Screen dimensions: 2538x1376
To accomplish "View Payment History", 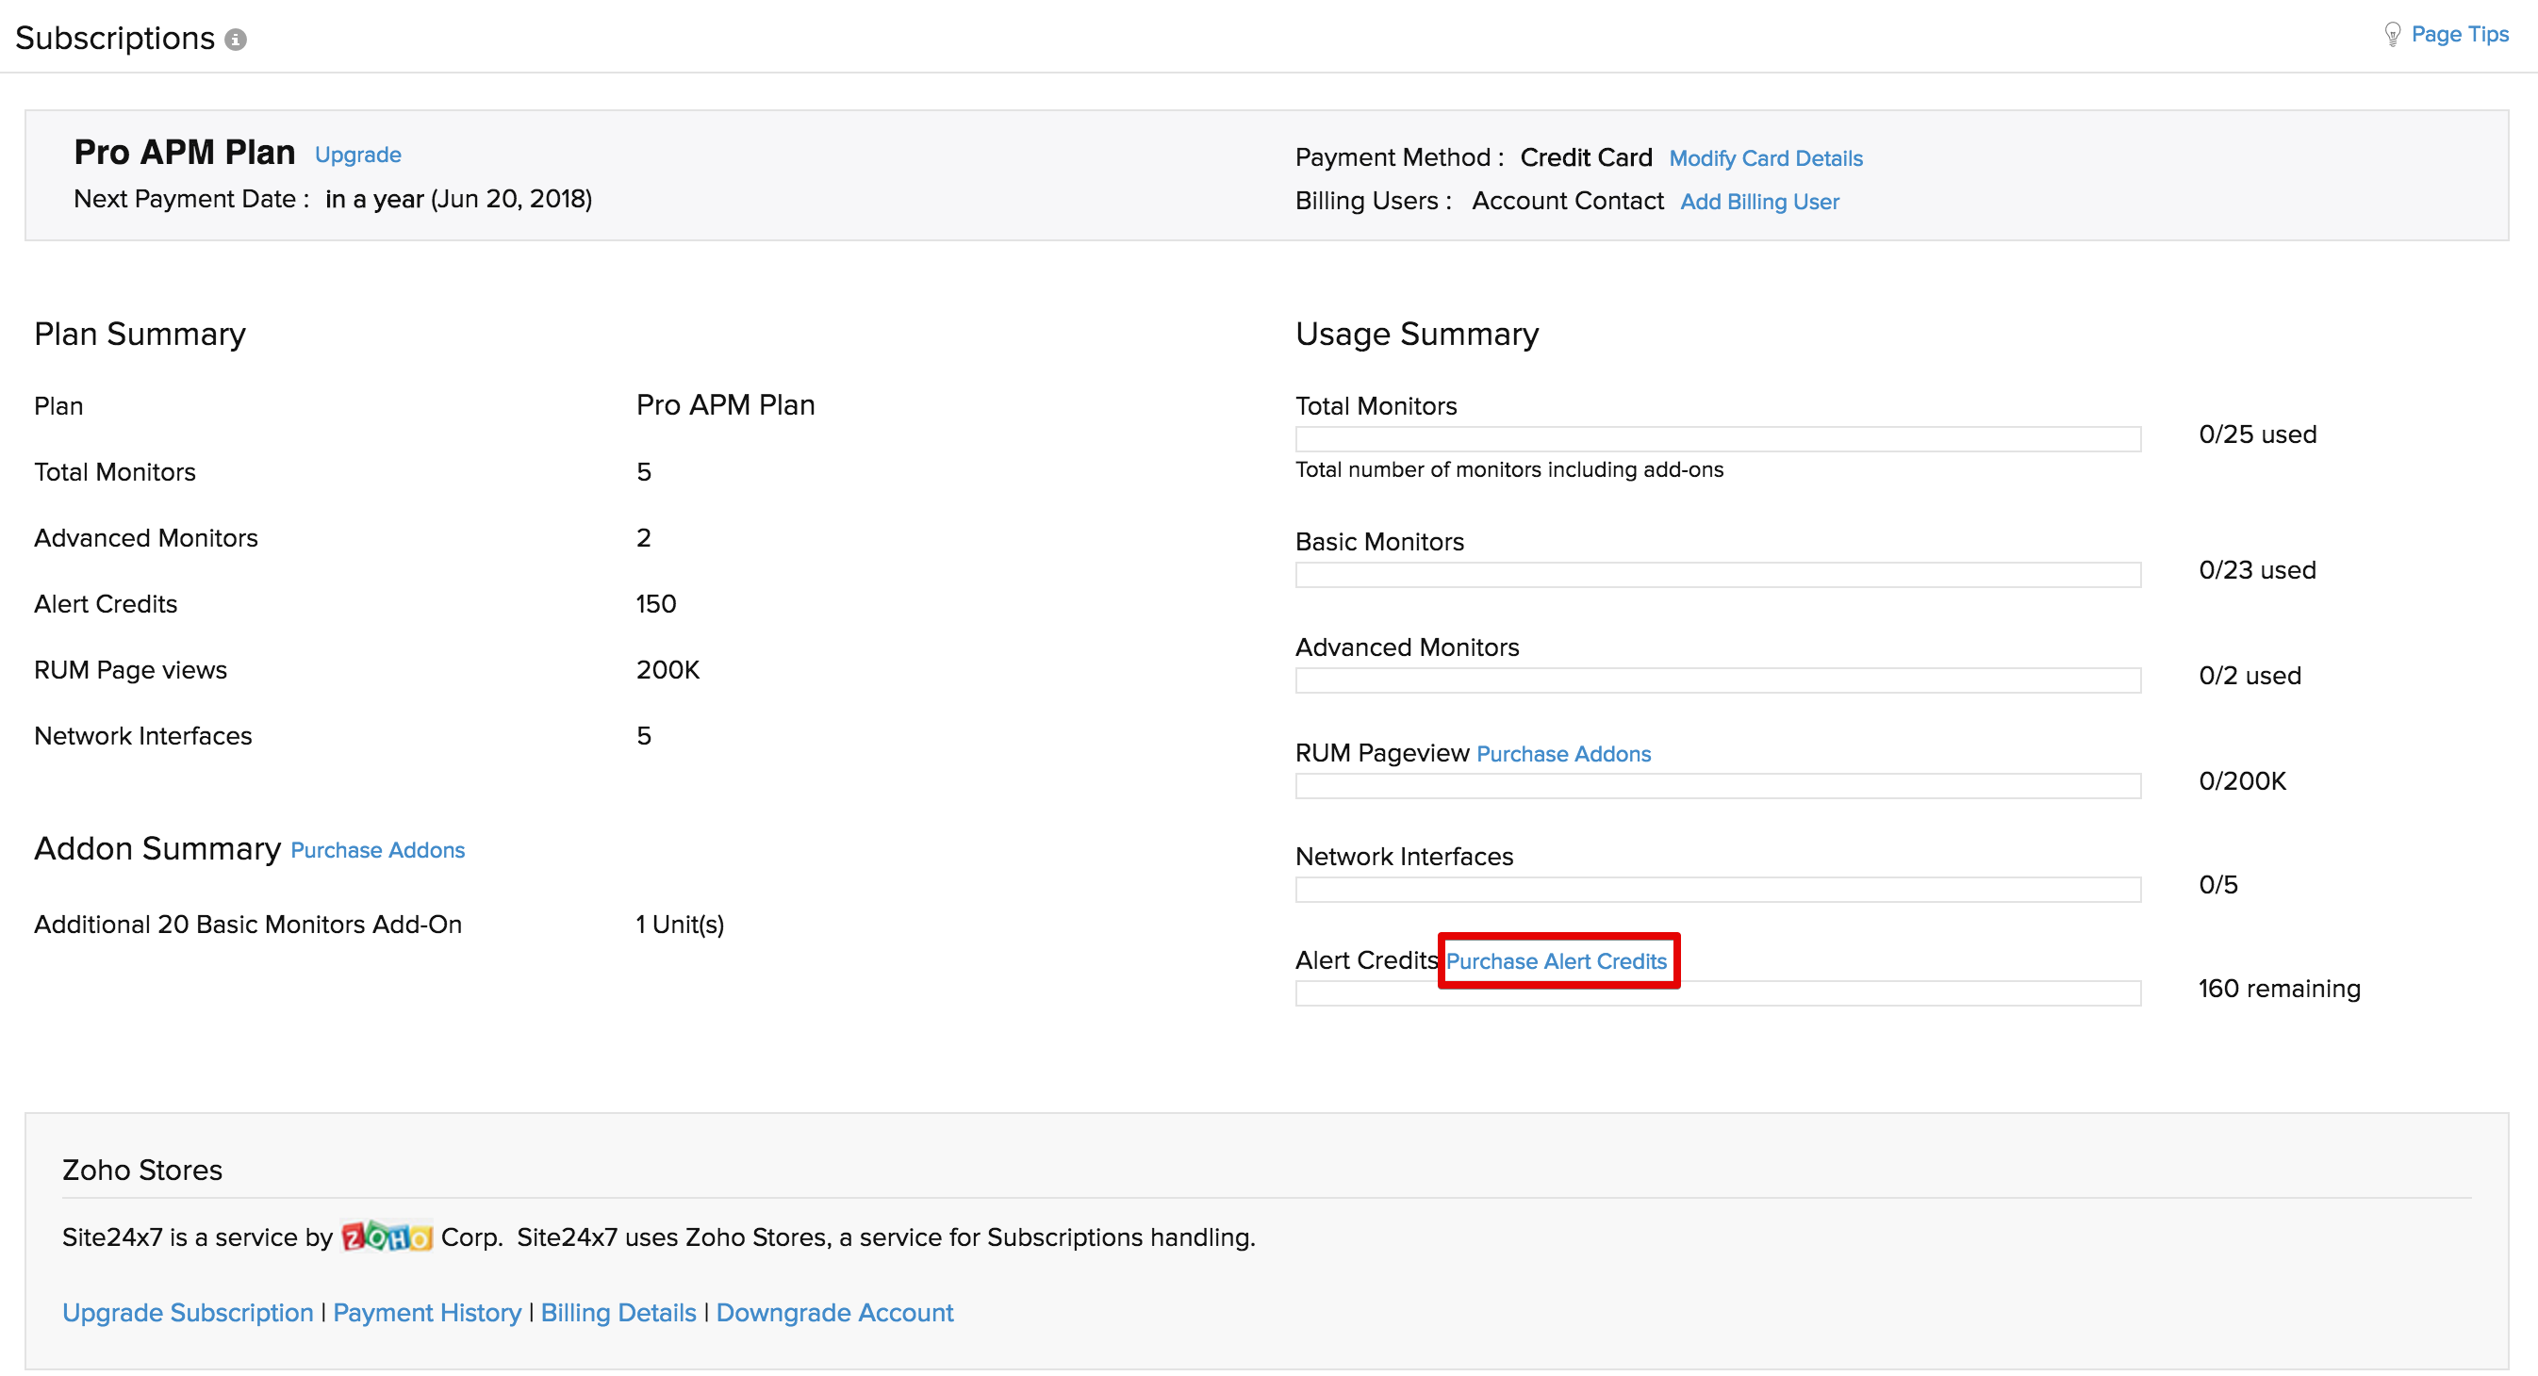I will click(x=426, y=1313).
